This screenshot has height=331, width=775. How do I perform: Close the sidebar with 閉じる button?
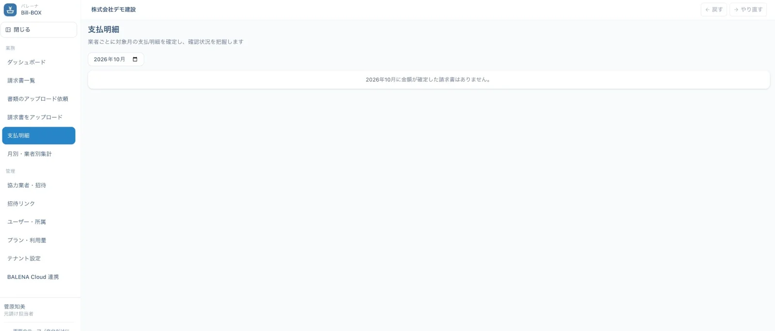(x=39, y=30)
